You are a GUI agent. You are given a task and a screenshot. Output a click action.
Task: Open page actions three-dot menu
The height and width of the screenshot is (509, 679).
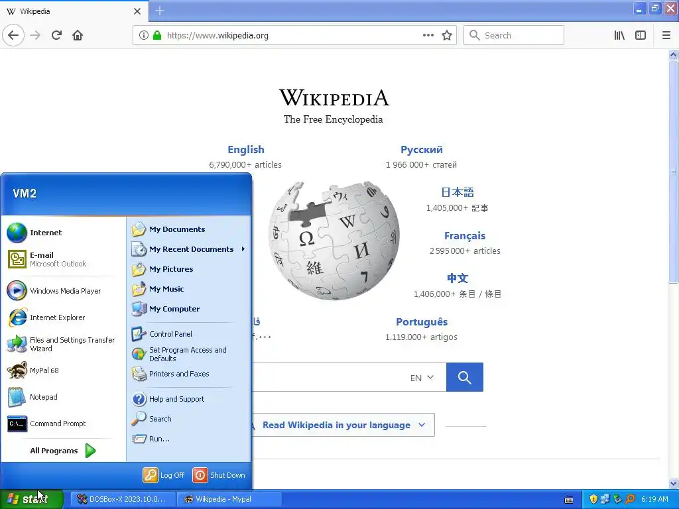428,35
